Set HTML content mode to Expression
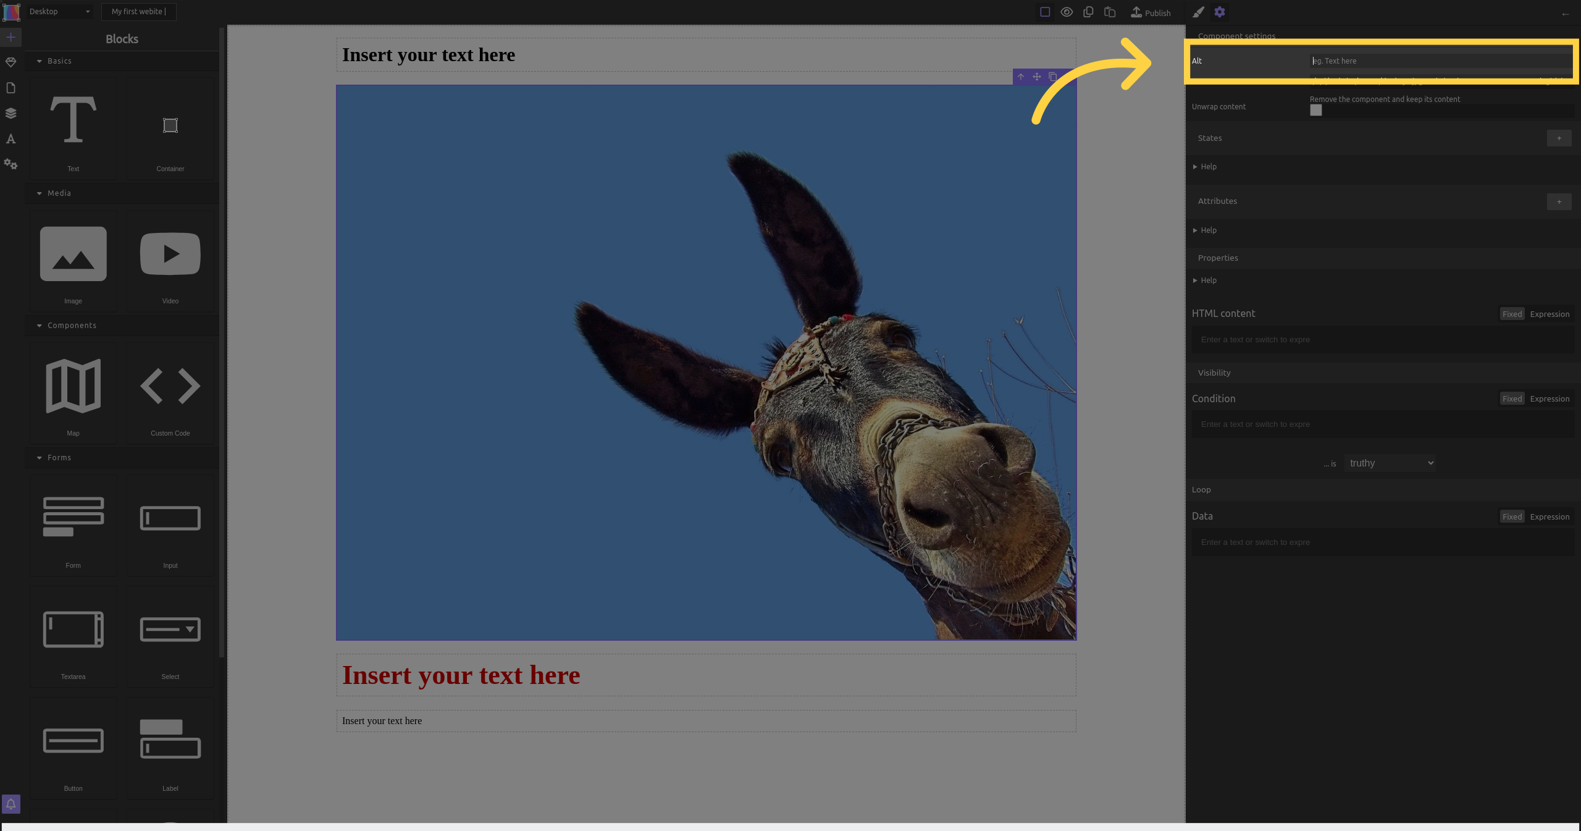Viewport: 1581px width, 831px height. (x=1550, y=314)
